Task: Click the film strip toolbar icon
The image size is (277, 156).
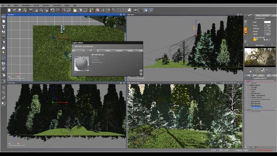Action: tap(135, 10)
